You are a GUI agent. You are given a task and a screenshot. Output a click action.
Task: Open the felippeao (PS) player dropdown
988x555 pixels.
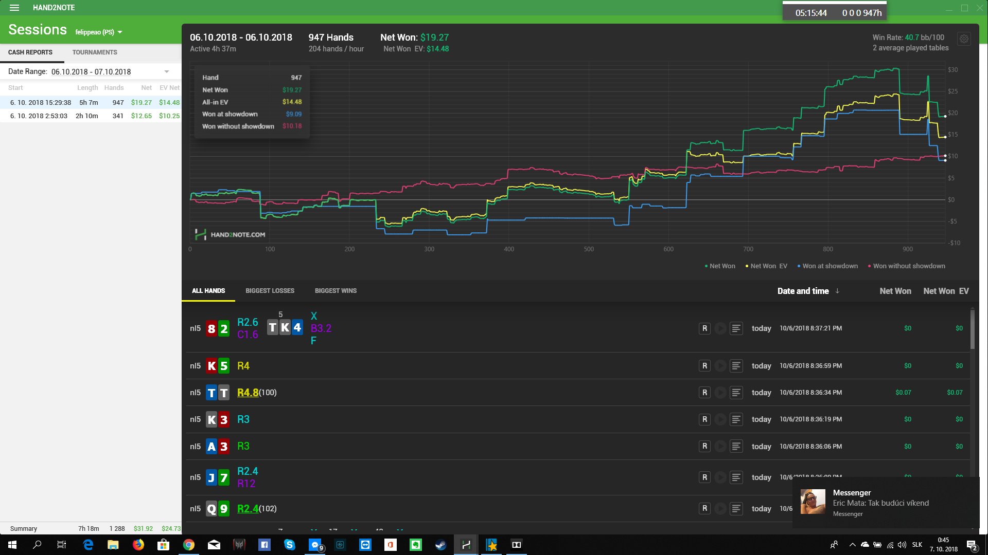click(99, 32)
